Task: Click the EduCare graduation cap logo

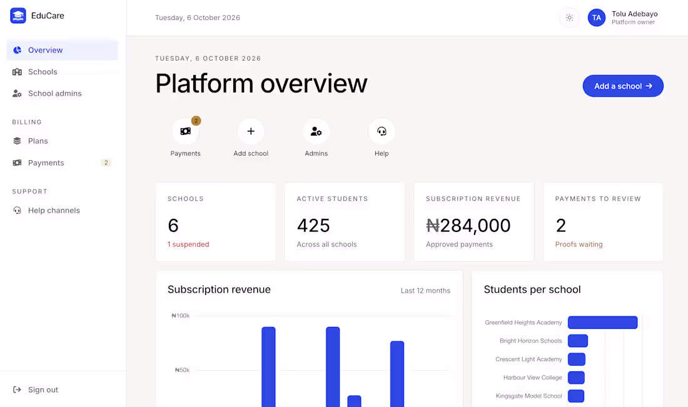Action: [x=18, y=16]
